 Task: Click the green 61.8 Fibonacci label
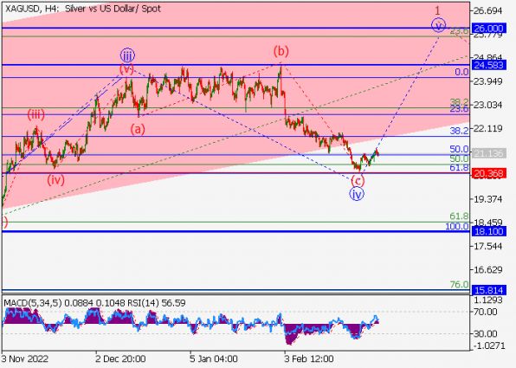(460, 216)
